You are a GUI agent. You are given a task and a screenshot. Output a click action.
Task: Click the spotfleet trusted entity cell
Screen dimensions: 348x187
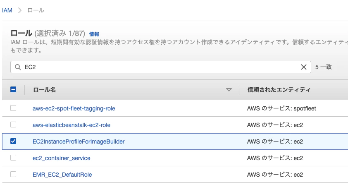(281, 108)
